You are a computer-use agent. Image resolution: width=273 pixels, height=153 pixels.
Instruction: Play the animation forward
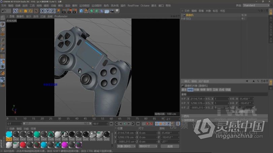(125, 124)
